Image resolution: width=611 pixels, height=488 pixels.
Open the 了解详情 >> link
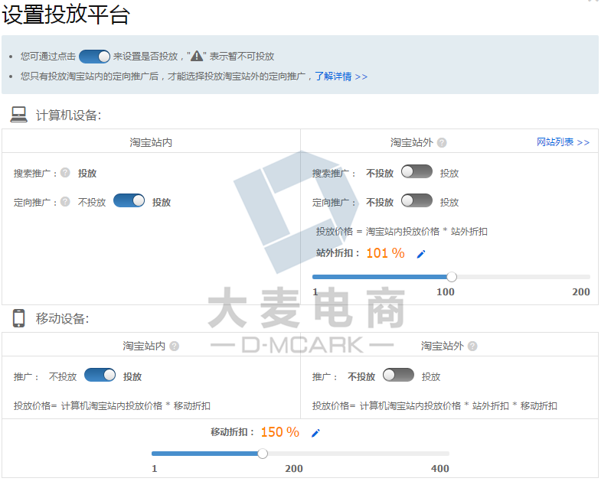pyautogui.click(x=341, y=76)
